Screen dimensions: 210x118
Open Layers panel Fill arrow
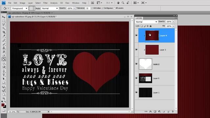click(x=173, y=26)
